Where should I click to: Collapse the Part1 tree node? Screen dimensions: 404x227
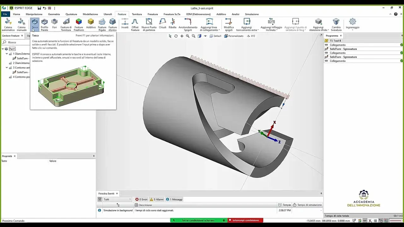3,49
